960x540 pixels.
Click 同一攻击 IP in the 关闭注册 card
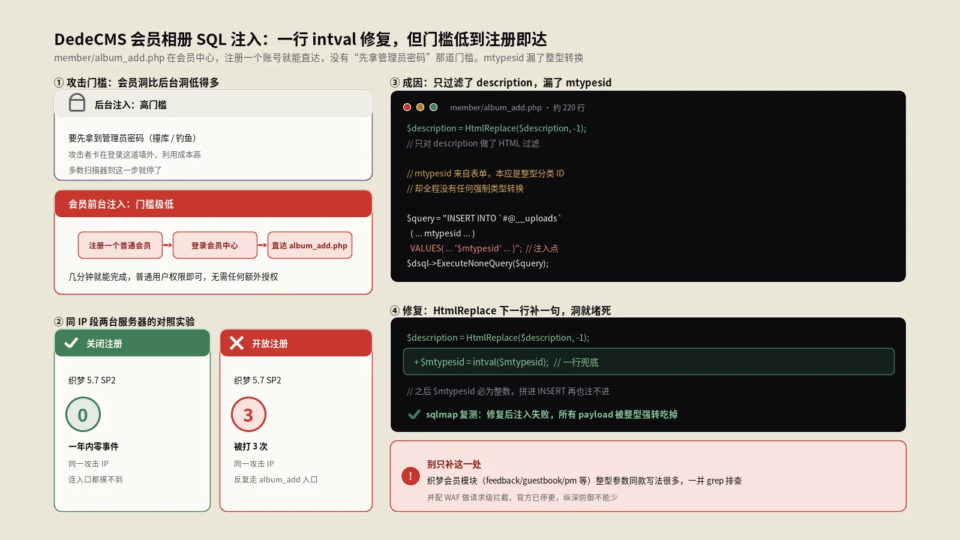pos(88,464)
